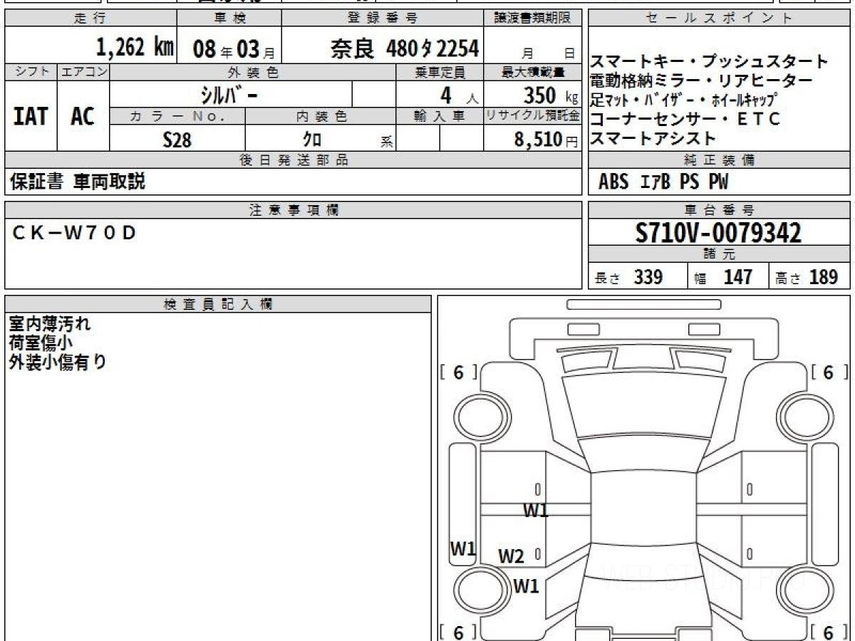This screenshot has height=641, width=855.
Task: Click the 登録番号 header
Action: (x=383, y=19)
